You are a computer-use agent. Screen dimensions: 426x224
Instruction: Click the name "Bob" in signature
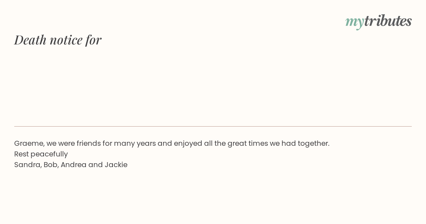tap(50, 165)
